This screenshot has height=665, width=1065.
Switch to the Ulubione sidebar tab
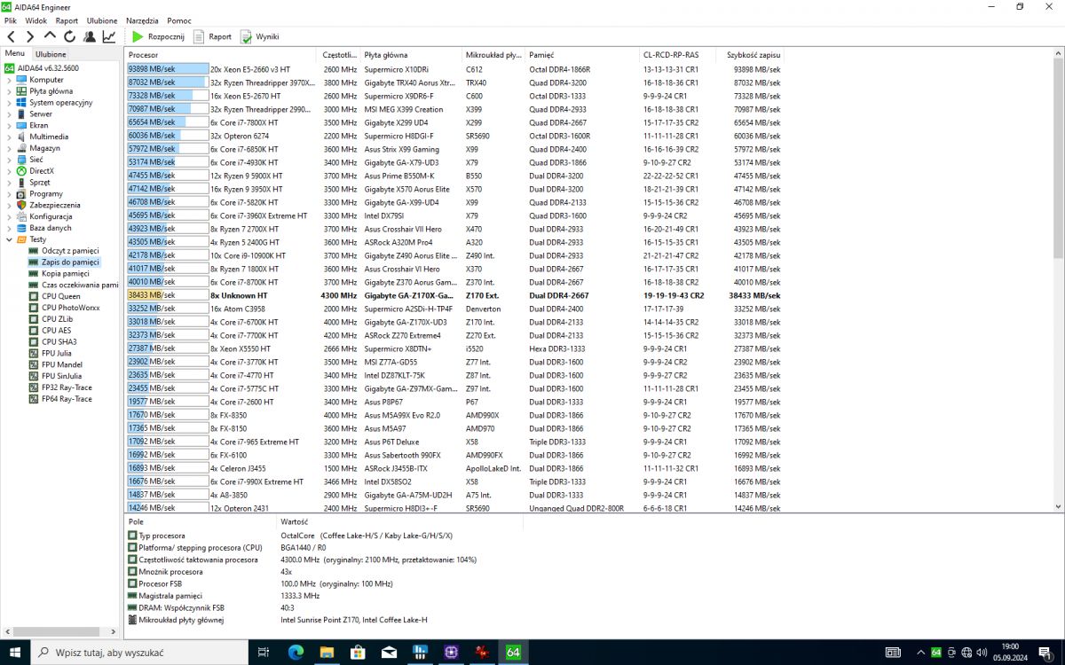point(51,54)
